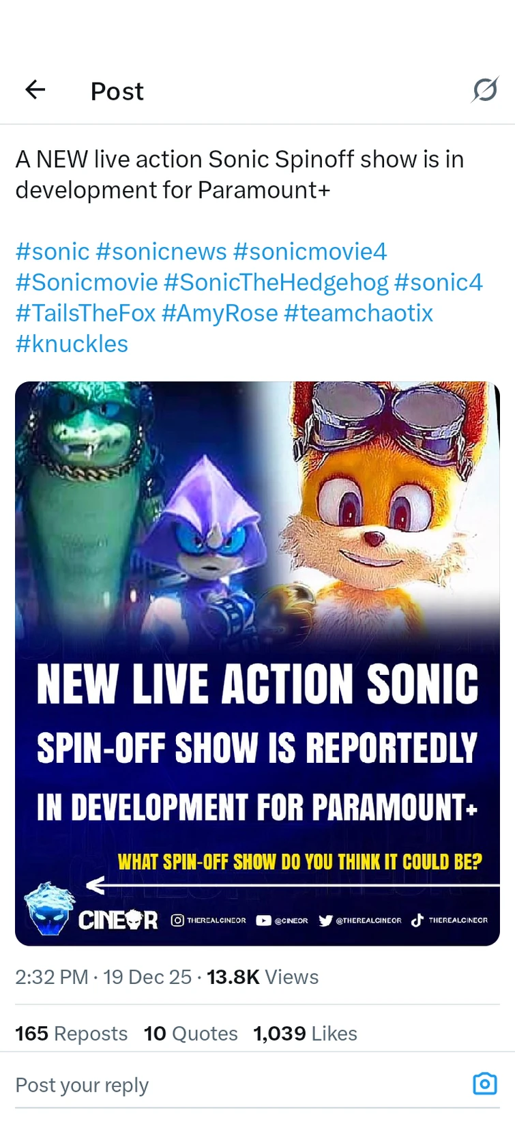
Task: Open the #teamchaotix hashtag
Action: (358, 313)
